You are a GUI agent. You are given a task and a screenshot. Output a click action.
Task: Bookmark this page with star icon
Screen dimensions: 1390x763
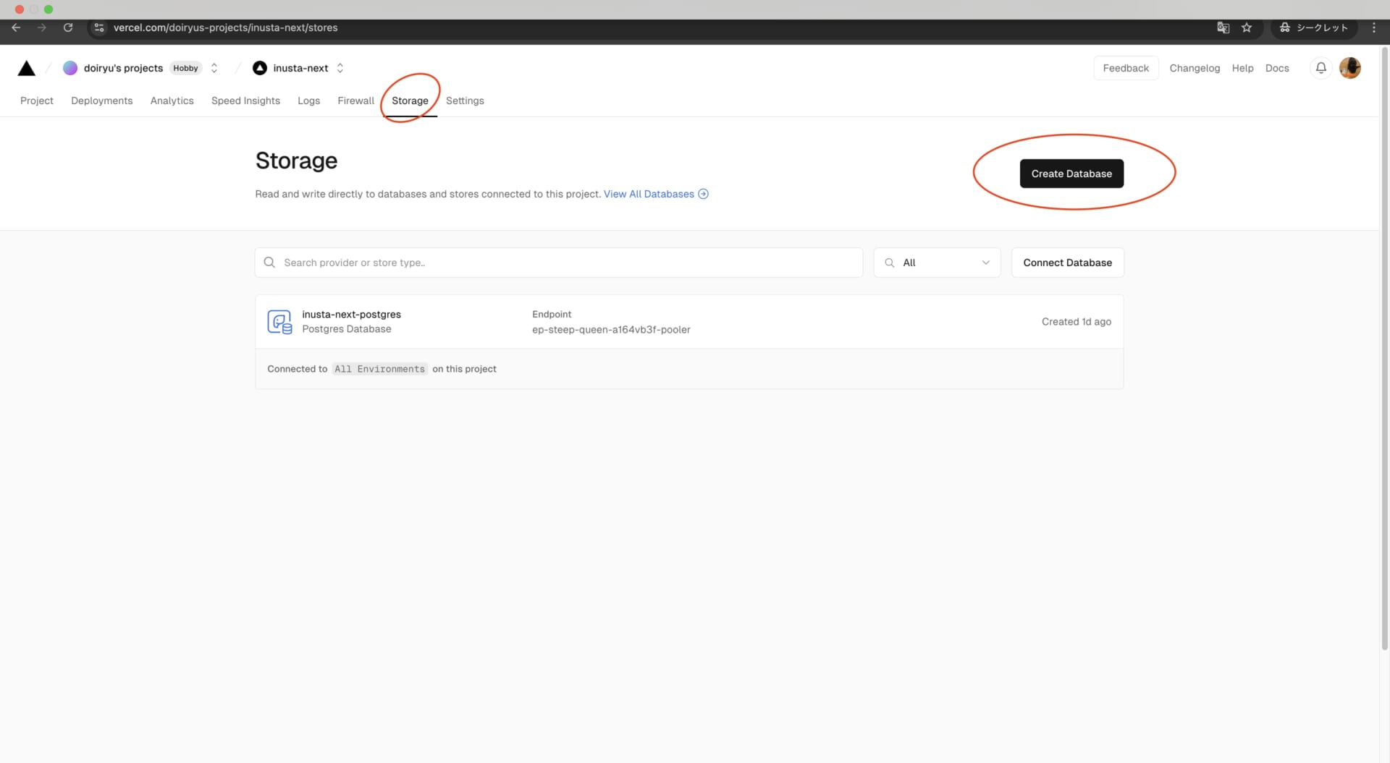1247,27
